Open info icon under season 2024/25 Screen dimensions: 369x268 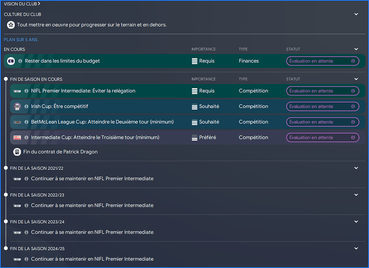[x=26, y=259]
